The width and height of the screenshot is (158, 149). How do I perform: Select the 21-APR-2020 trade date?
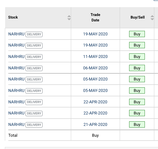(x=95, y=124)
